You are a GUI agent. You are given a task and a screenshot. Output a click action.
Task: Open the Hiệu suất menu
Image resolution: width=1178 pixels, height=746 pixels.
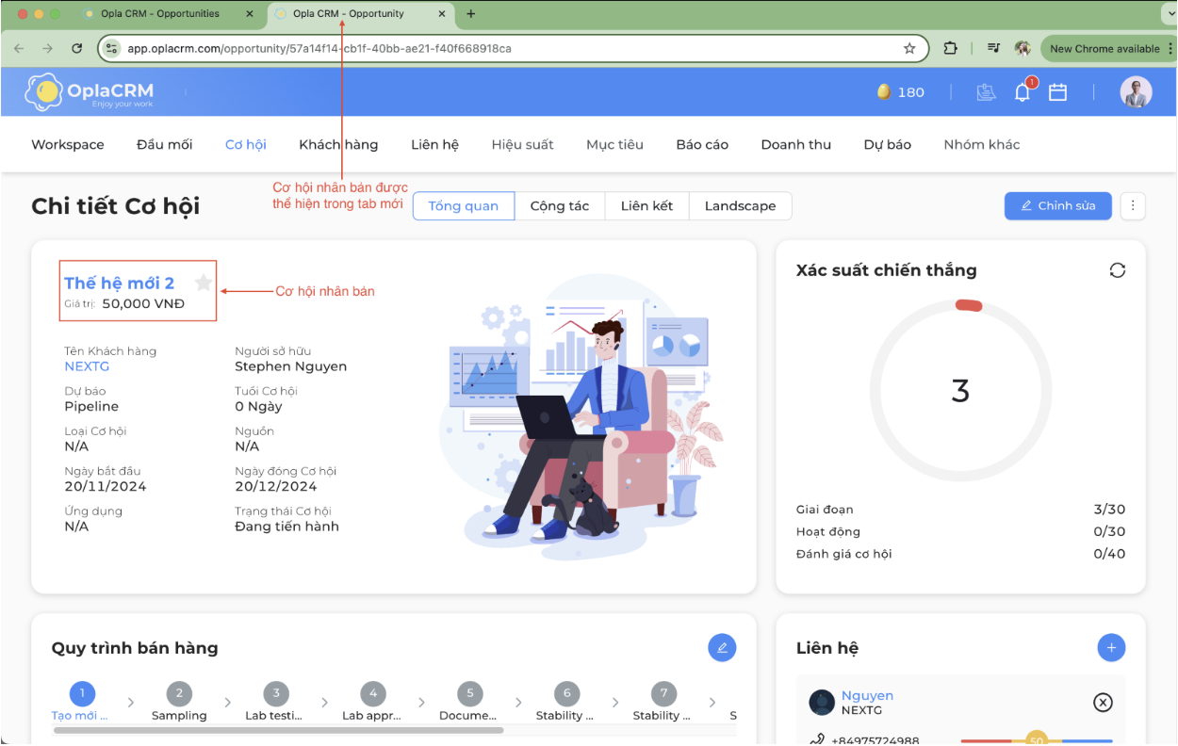[x=522, y=144]
